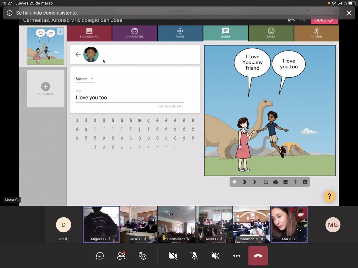Click the crosshair focus icon in scene toolbar
The image size is (358, 268).
pos(295,182)
